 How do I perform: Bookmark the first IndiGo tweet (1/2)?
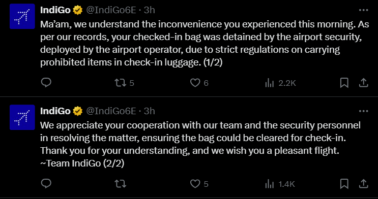click(344, 83)
